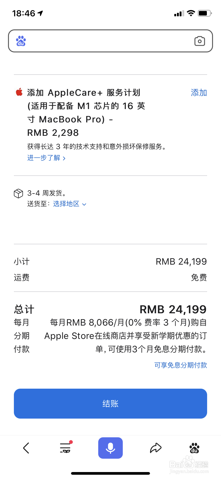Screen dimensions: 221x479
Task: Tap the battery indicator in status bar
Action: (204, 13)
